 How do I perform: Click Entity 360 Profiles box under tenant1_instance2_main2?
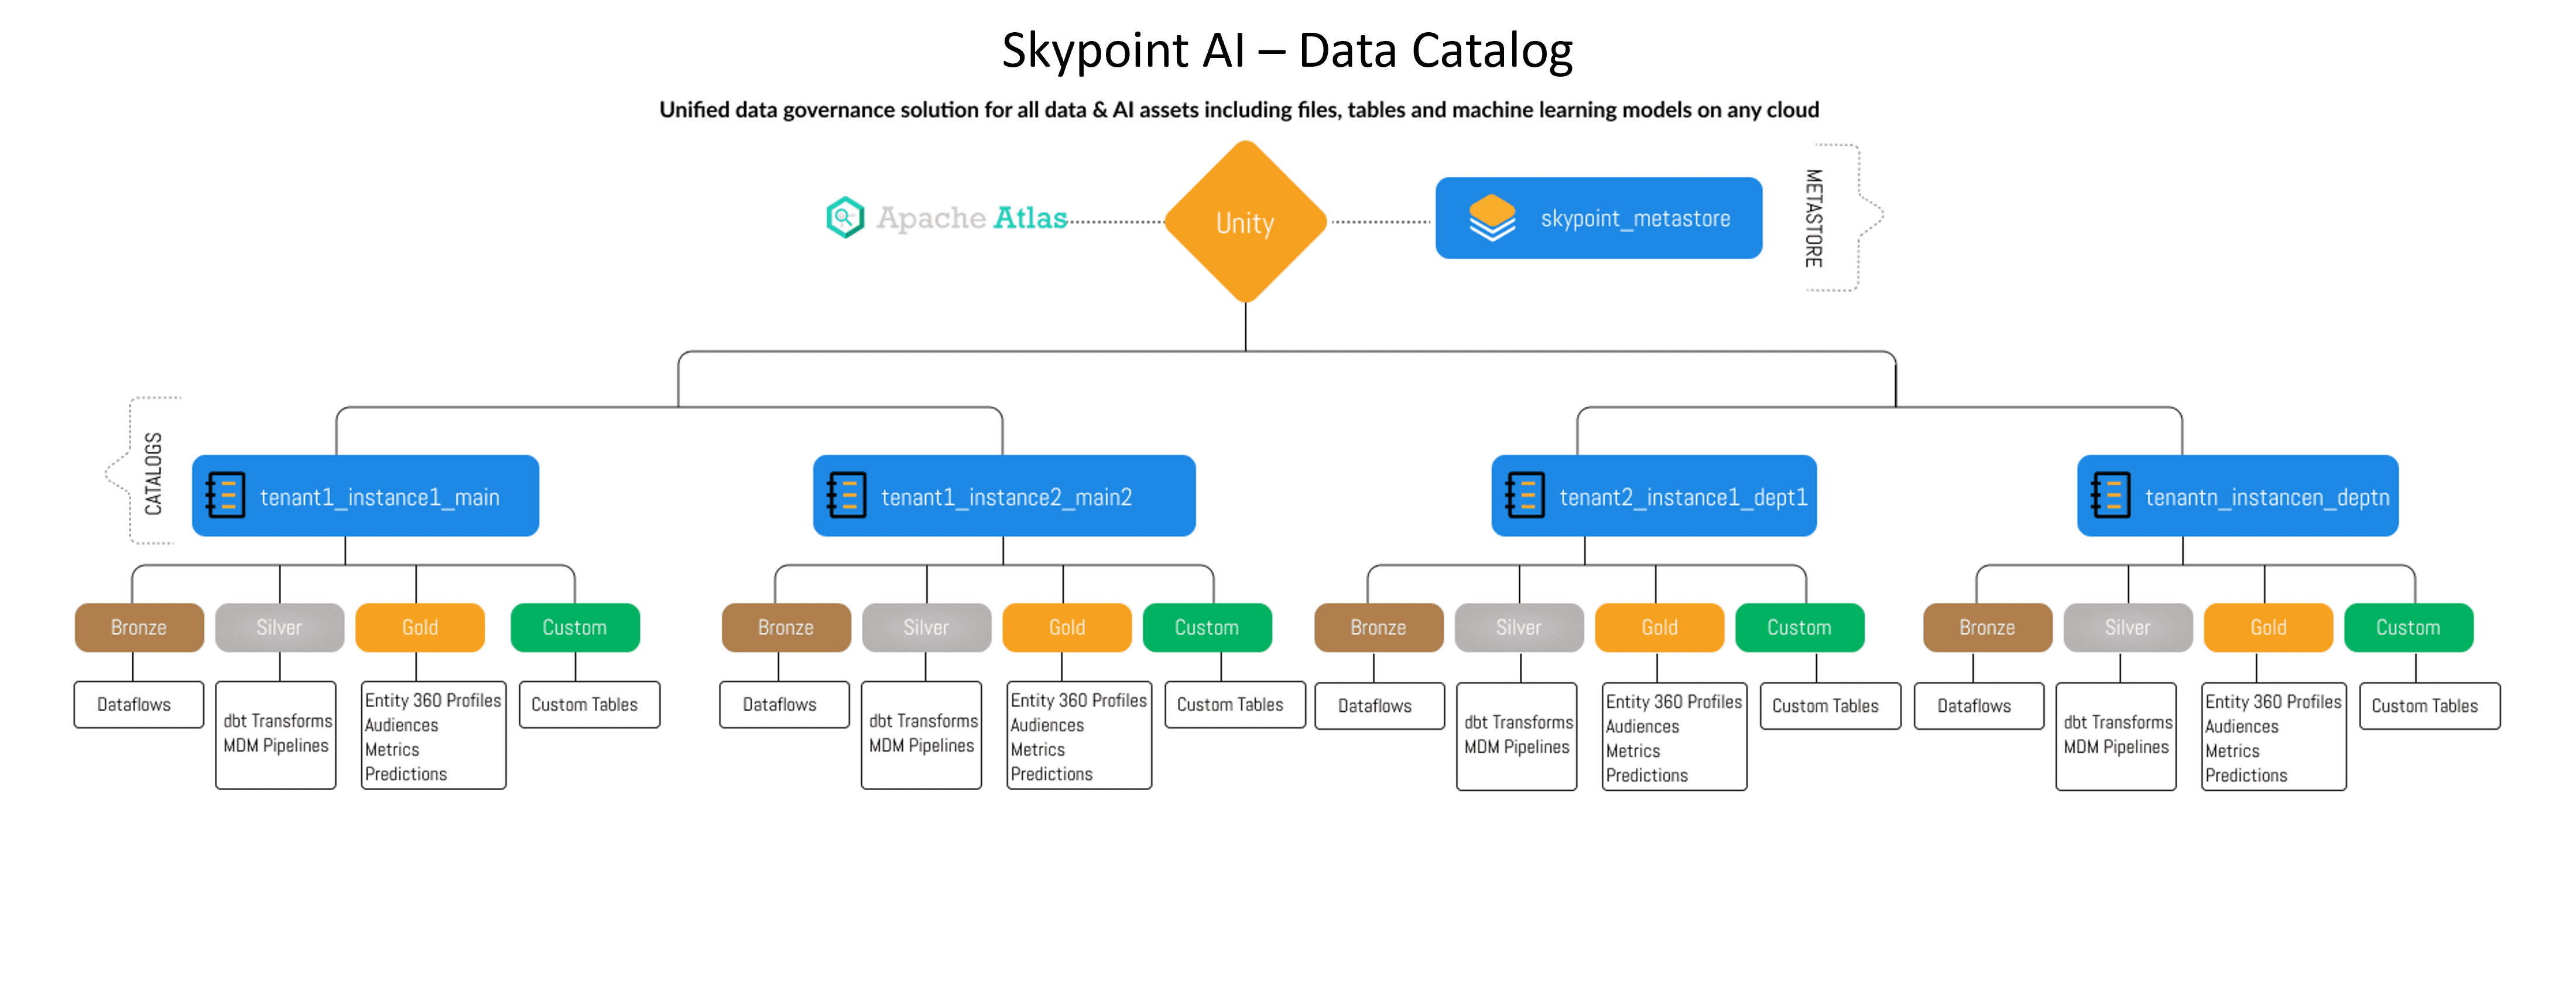(x=1079, y=734)
